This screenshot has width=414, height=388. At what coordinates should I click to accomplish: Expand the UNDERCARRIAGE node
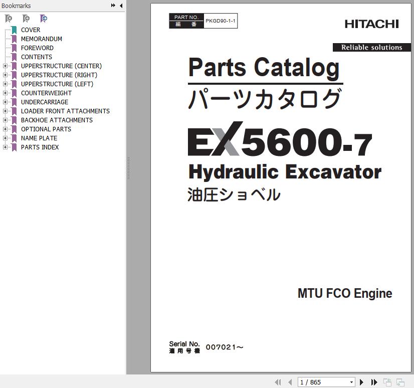pyautogui.click(x=5, y=102)
